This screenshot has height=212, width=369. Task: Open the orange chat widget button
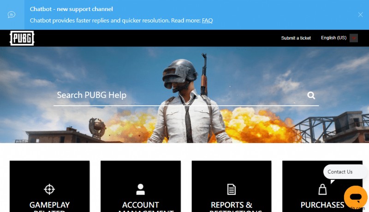pos(356,197)
